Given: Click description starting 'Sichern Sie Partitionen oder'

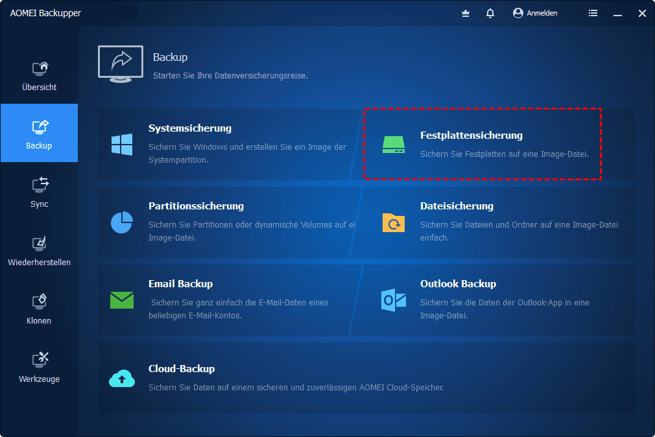Looking at the screenshot, I should point(252,231).
